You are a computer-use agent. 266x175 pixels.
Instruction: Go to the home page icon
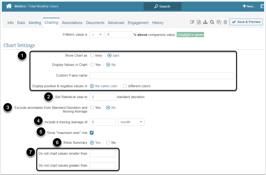(9, 6)
